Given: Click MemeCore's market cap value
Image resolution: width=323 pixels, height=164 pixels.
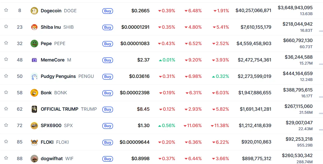Looking at the screenshot, I should pyautogui.click(x=254, y=60).
